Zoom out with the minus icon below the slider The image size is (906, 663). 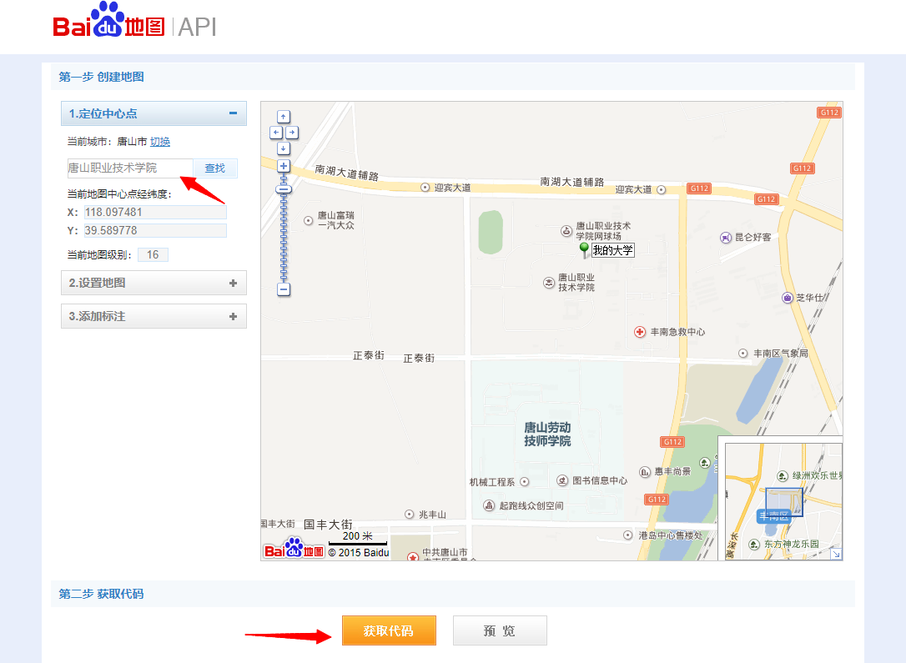click(284, 289)
